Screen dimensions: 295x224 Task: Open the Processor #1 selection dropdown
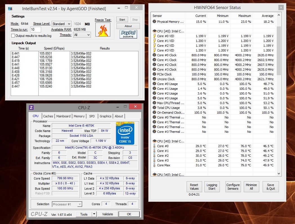point(67,204)
